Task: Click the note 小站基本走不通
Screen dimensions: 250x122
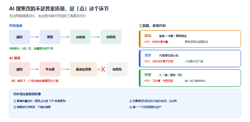Action: pyautogui.click(x=194, y=61)
